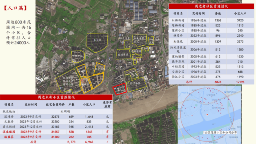
Task: Select the 1280 population value
Action: tap(240, 49)
